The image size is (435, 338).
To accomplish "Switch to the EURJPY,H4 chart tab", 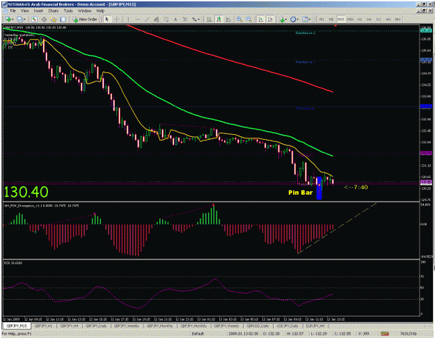I will click(x=315, y=326).
